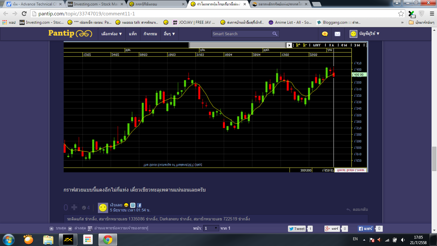The height and width of the screenshot is (246, 437).
Task: Click the 5 มิถุนายน เวลา 01:54 น. timestamp
Action: click(x=130, y=210)
